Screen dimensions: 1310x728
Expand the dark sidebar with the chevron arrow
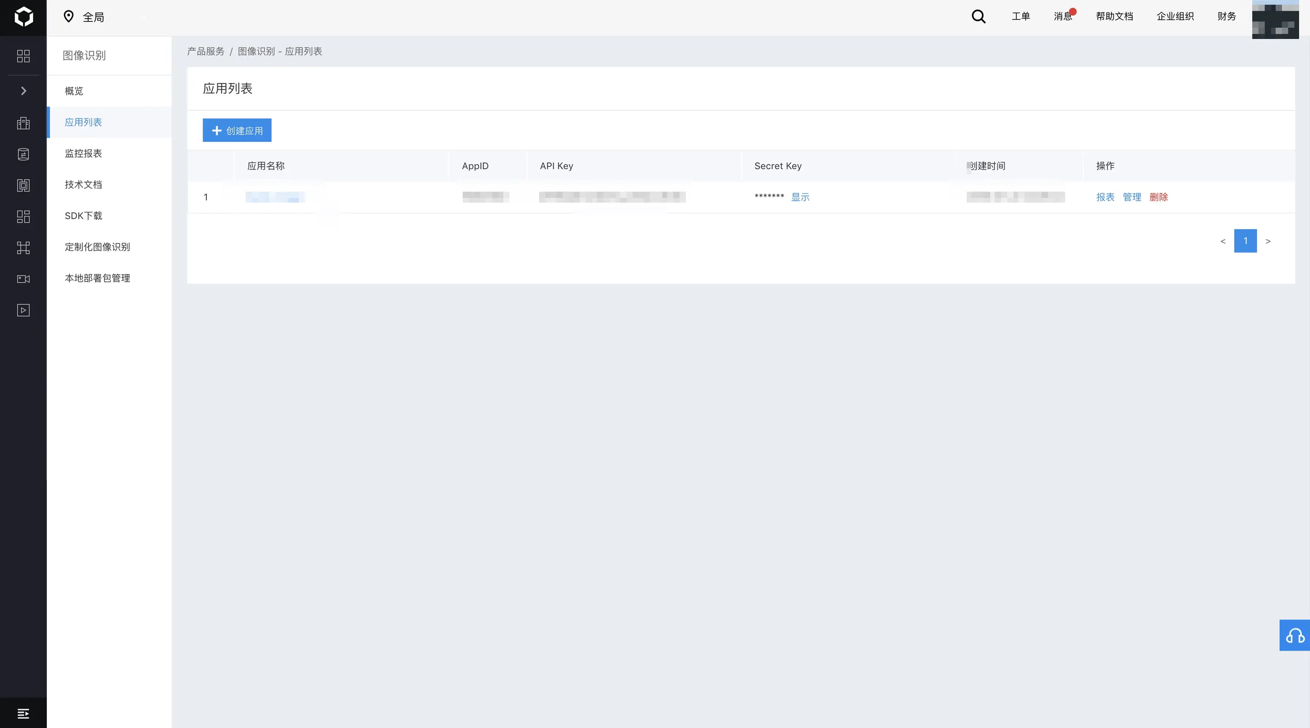point(23,91)
